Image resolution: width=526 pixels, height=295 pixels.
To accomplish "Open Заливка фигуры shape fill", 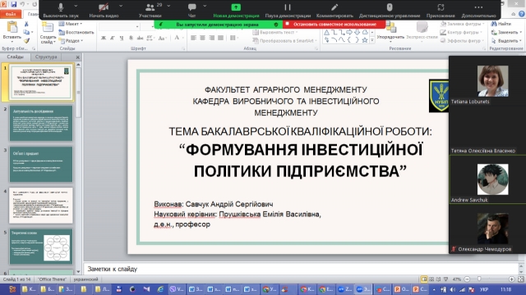I will 463,24.
